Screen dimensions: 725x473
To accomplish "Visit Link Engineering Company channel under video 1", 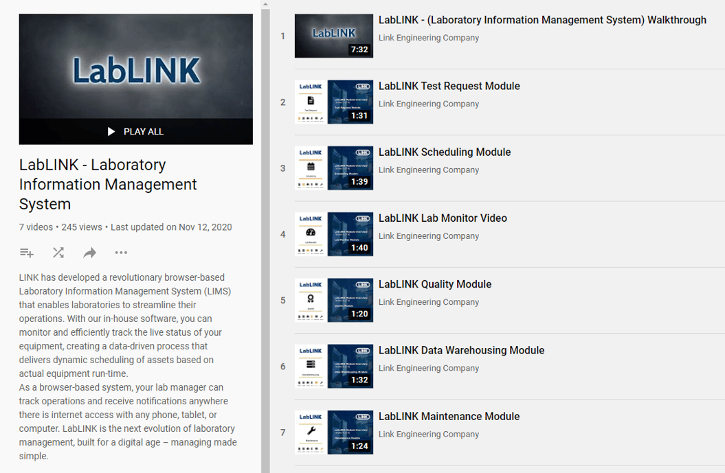I will click(x=428, y=38).
